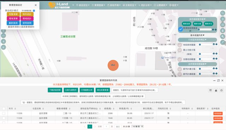Screen dimensions: 226x130
Task: Open the rows-per-page dropdown
Action: tap(137, 126)
